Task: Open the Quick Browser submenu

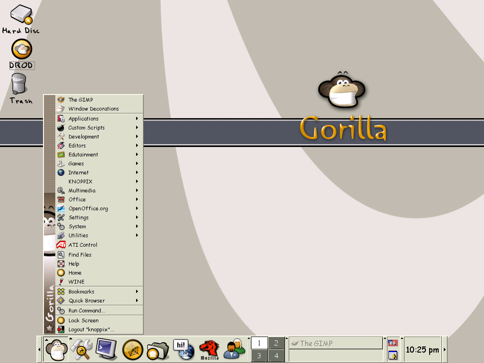Action: (x=99, y=300)
